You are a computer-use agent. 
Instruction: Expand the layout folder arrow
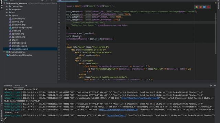click(x=7, y=15)
